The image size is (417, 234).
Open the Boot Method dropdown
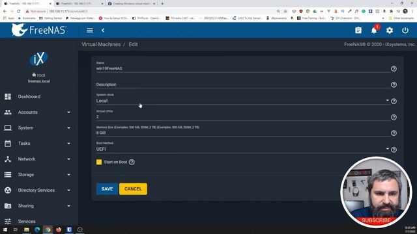point(242,149)
